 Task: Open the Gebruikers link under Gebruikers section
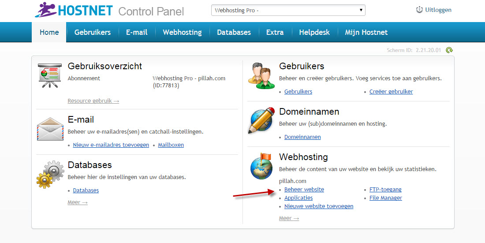coord(298,92)
